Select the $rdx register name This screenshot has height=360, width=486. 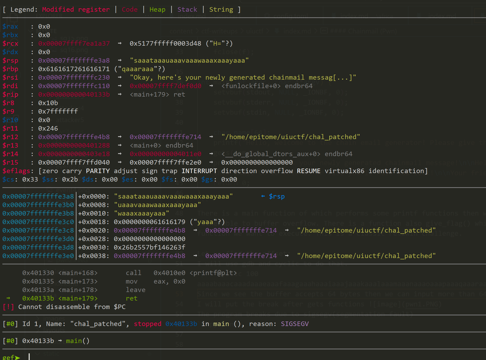(10, 52)
